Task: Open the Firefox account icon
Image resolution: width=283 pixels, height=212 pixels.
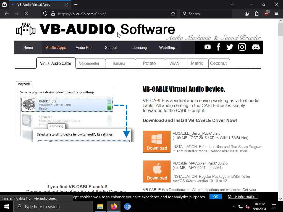Action: [x=247, y=14]
